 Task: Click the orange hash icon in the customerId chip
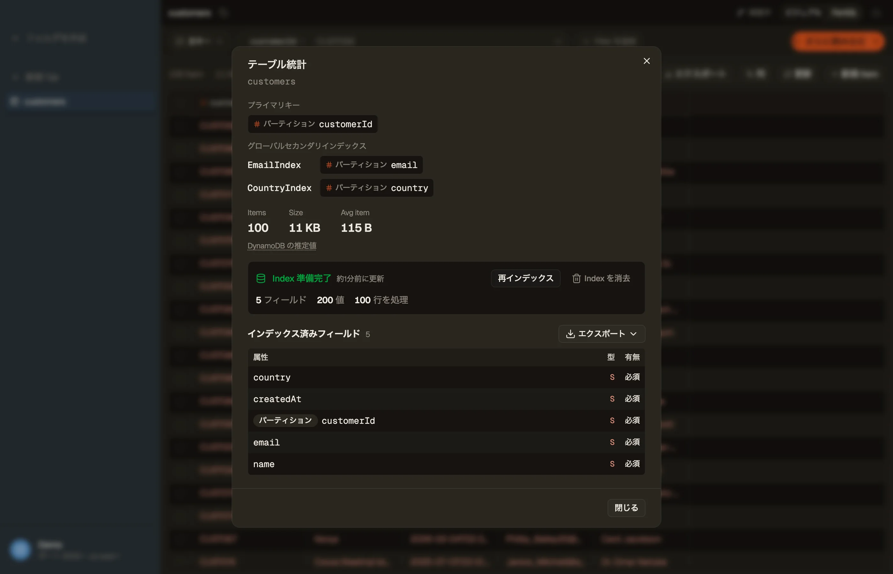(257, 124)
